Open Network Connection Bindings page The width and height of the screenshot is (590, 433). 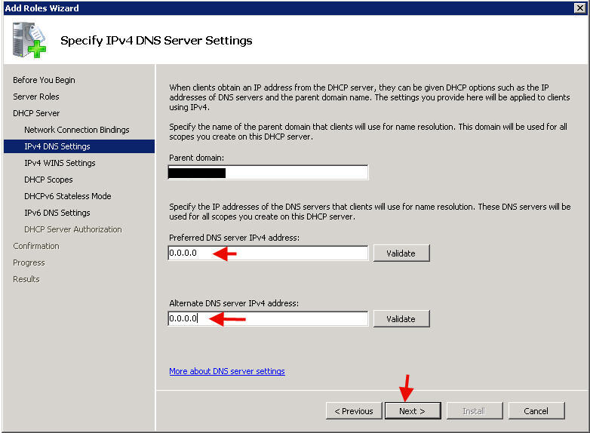click(x=77, y=130)
